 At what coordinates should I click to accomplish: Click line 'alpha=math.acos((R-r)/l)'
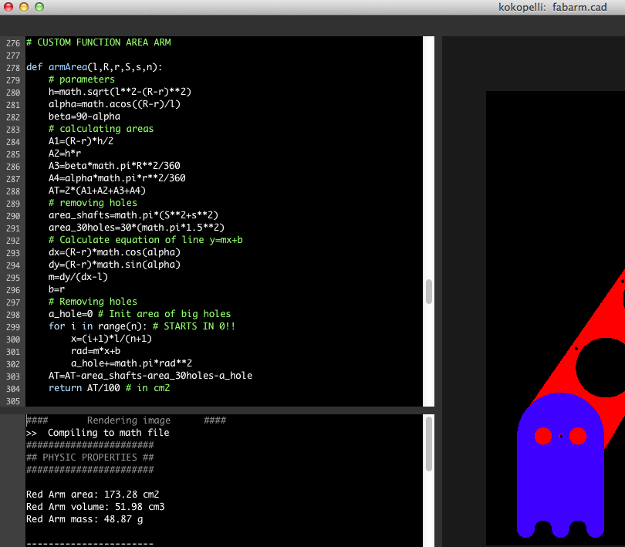pos(114,104)
